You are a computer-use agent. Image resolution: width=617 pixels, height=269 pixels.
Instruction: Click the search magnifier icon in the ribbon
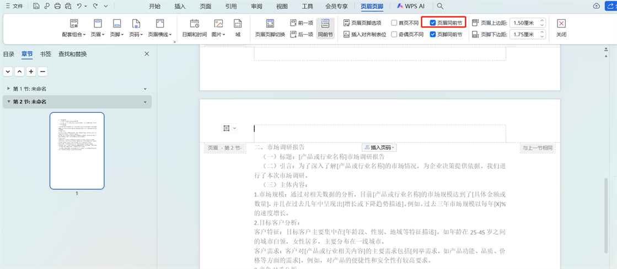[x=440, y=6]
